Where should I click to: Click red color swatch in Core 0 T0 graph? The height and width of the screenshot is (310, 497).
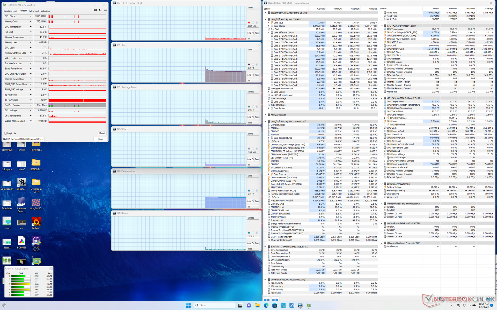click(x=249, y=22)
